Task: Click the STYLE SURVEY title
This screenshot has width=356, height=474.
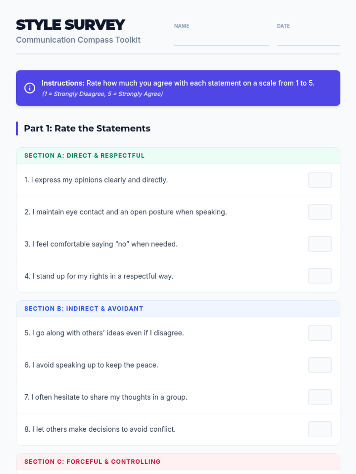Action: point(70,25)
